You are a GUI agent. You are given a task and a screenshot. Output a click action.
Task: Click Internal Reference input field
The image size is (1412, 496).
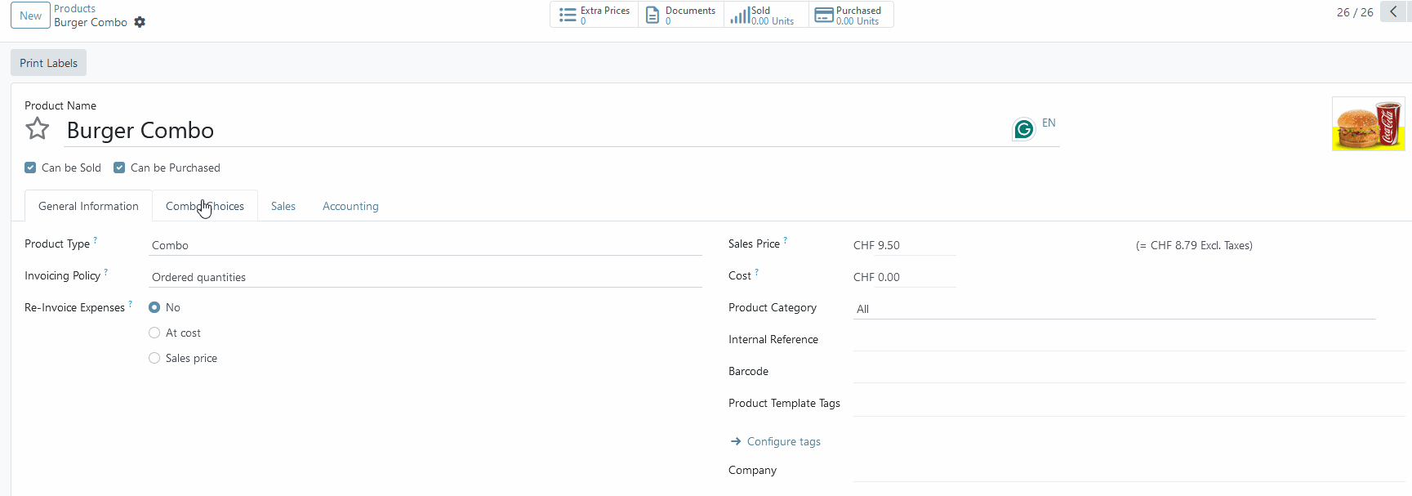(1129, 340)
